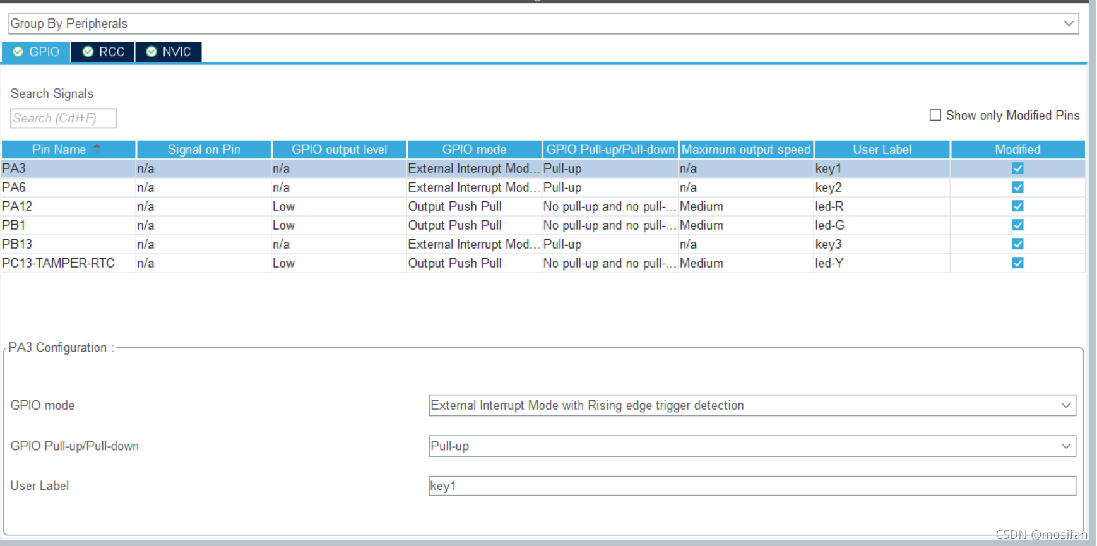Screen dimensions: 1097x546
Task: Toggle Modified checkbox for PB1 row
Action: [x=1017, y=225]
